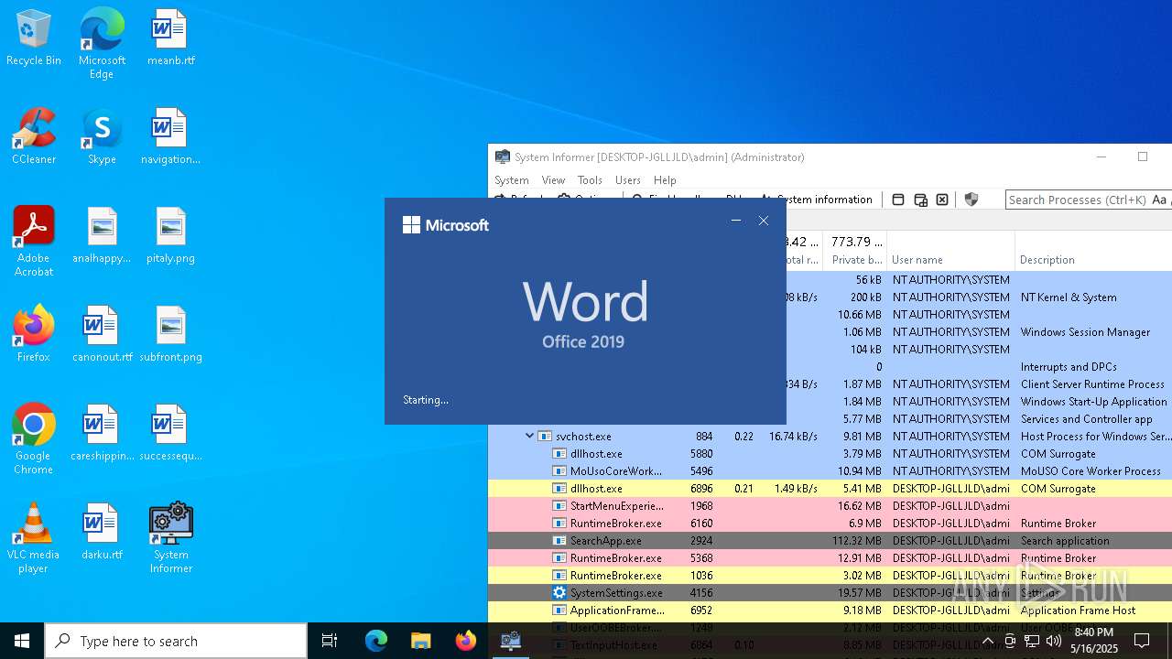
Task: Click 'Windows Session Manager' description cell
Action: pos(1084,332)
